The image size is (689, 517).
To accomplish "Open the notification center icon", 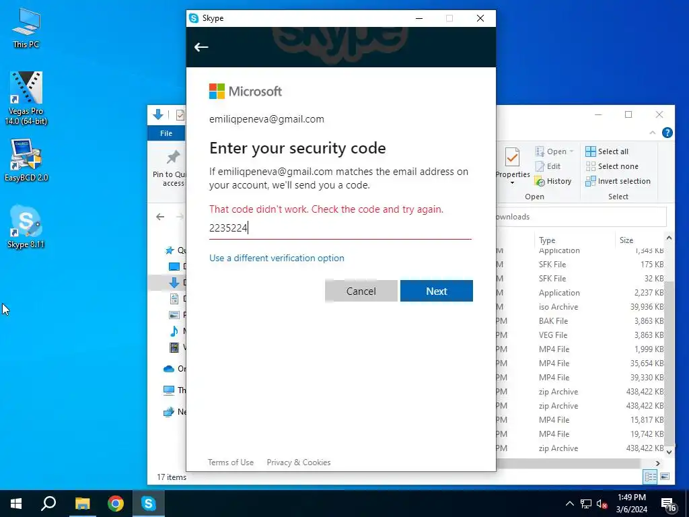I will click(x=669, y=505).
